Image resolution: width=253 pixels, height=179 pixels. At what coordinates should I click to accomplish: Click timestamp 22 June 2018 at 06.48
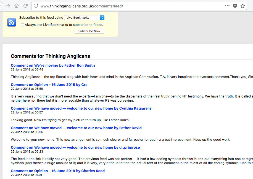point(27,69)
